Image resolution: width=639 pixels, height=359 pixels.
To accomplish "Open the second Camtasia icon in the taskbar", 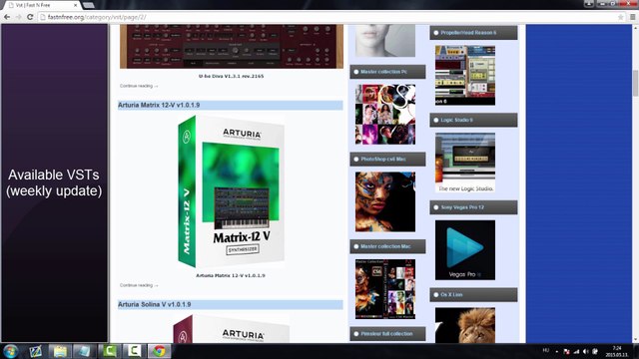I will tap(134, 351).
